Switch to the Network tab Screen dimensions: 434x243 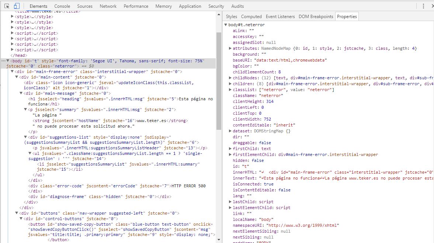coord(108,6)
